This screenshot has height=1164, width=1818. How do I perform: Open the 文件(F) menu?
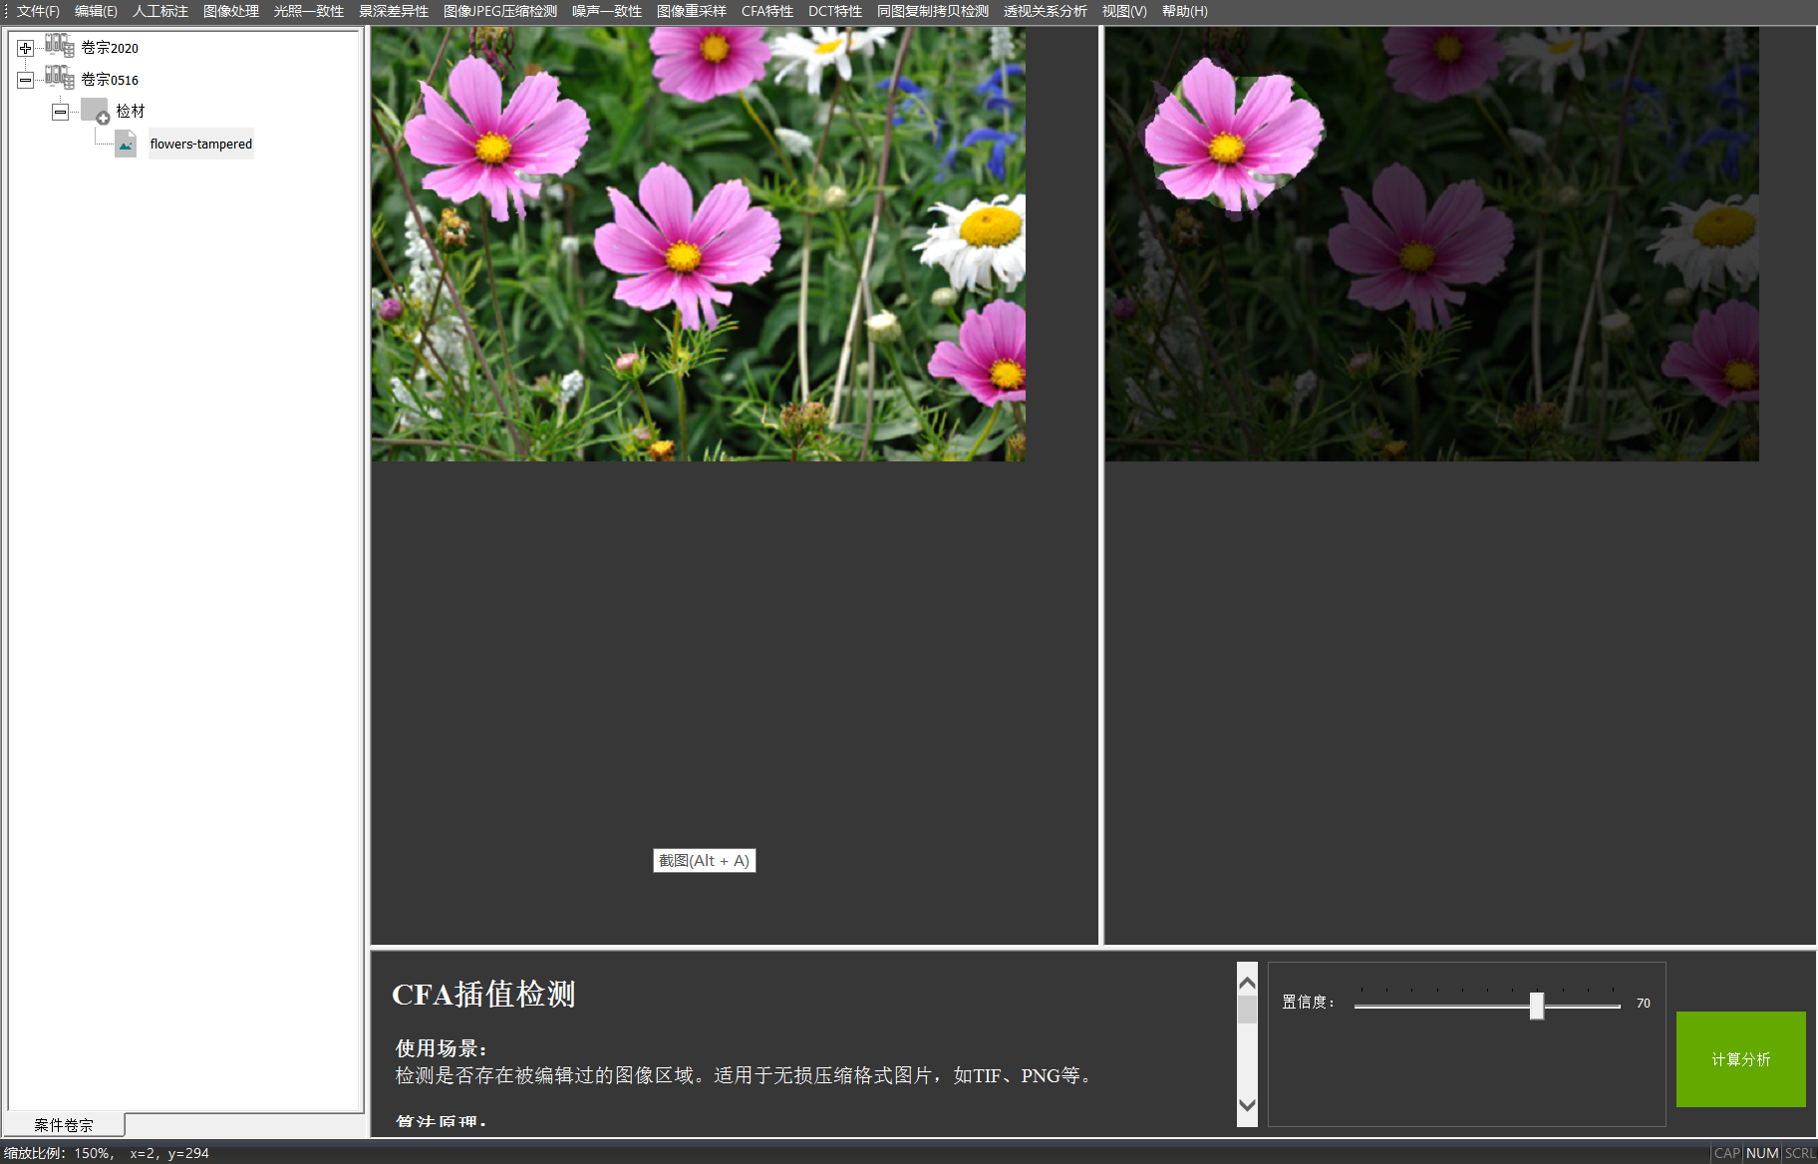(38, 11)
